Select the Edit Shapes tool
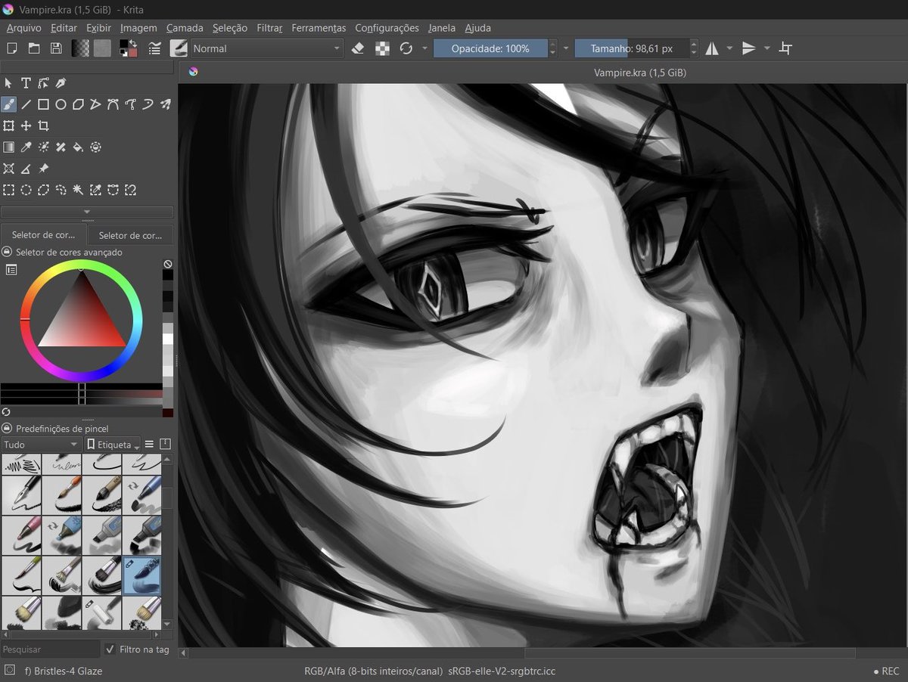908x682 pixels. (43, 83)
